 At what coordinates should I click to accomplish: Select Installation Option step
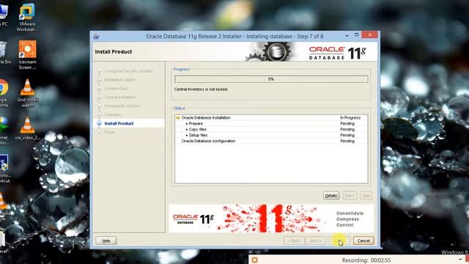coord(120,80)
